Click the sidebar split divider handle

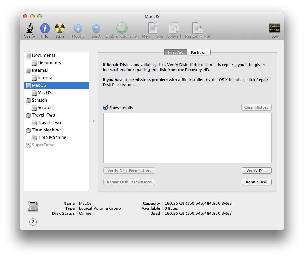point(94,121)
